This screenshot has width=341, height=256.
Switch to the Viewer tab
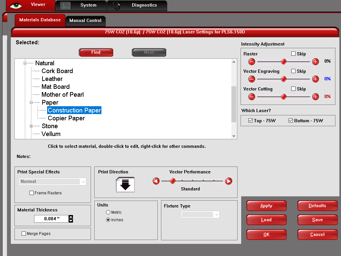(31, 5)
